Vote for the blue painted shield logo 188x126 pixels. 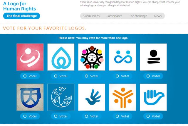click(30, 116)
